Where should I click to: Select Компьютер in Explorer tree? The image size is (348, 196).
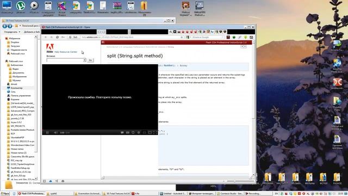coord(16,88)
